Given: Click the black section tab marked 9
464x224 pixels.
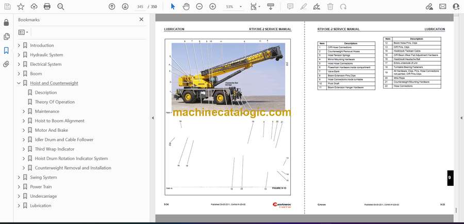Looking at the screenshot, I should (x=450, y=178).
